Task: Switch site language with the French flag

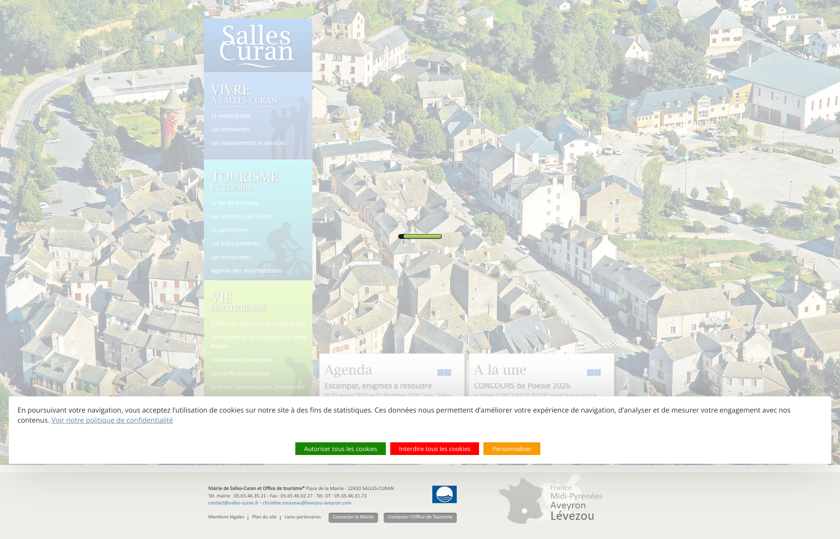Action: point(207,14)
